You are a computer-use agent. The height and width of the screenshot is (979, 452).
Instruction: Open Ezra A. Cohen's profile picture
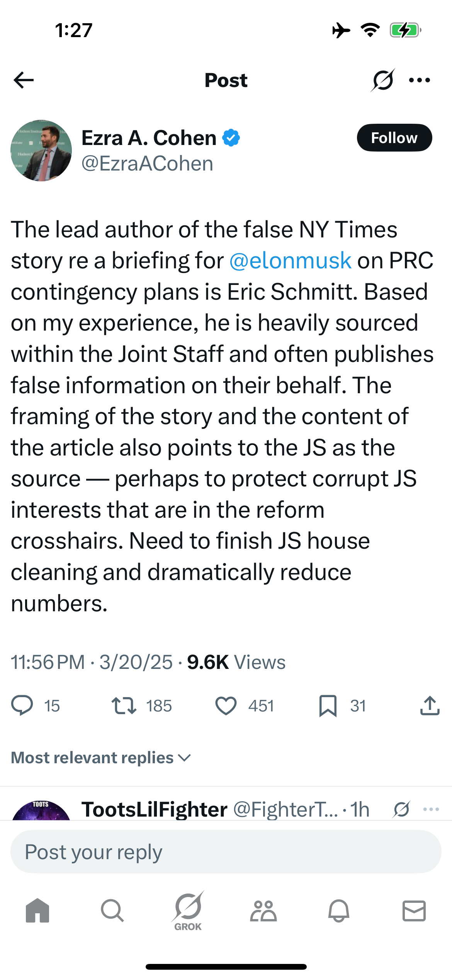pos(41,150)
